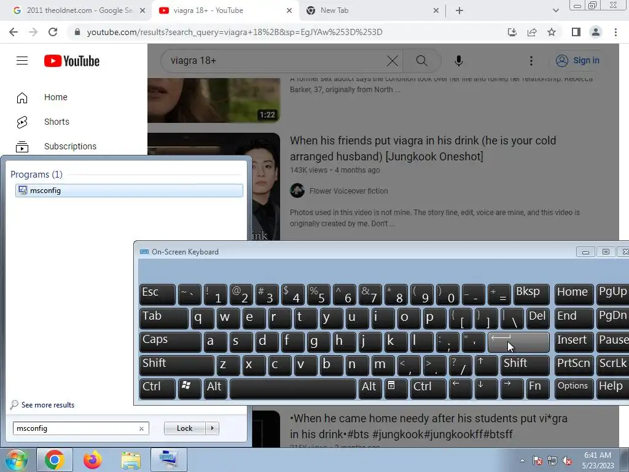Screen dimensions: 629x472
Task: Close the New Tab tab
Action: click(x=436, y=10)
